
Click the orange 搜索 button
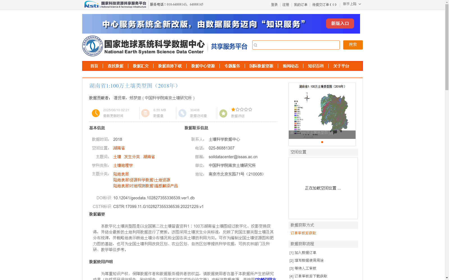click(x=353, y=45)
